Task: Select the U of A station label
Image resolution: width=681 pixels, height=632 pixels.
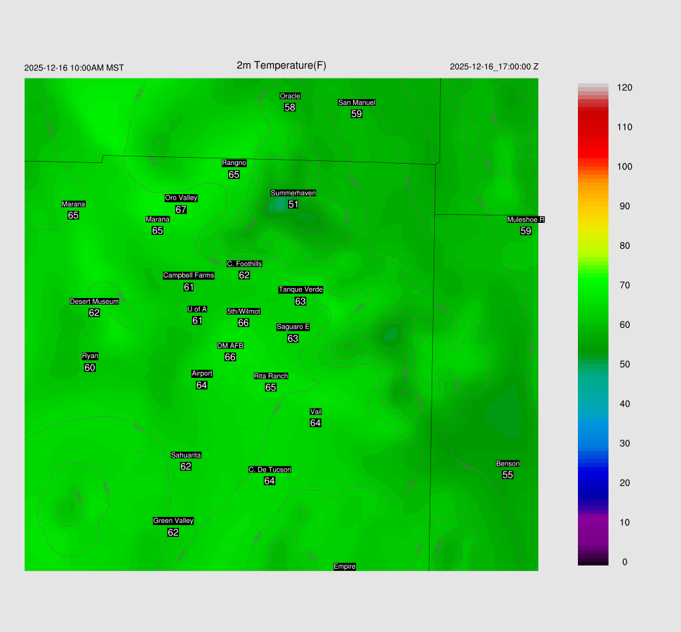Action: [x=197, y=309]
